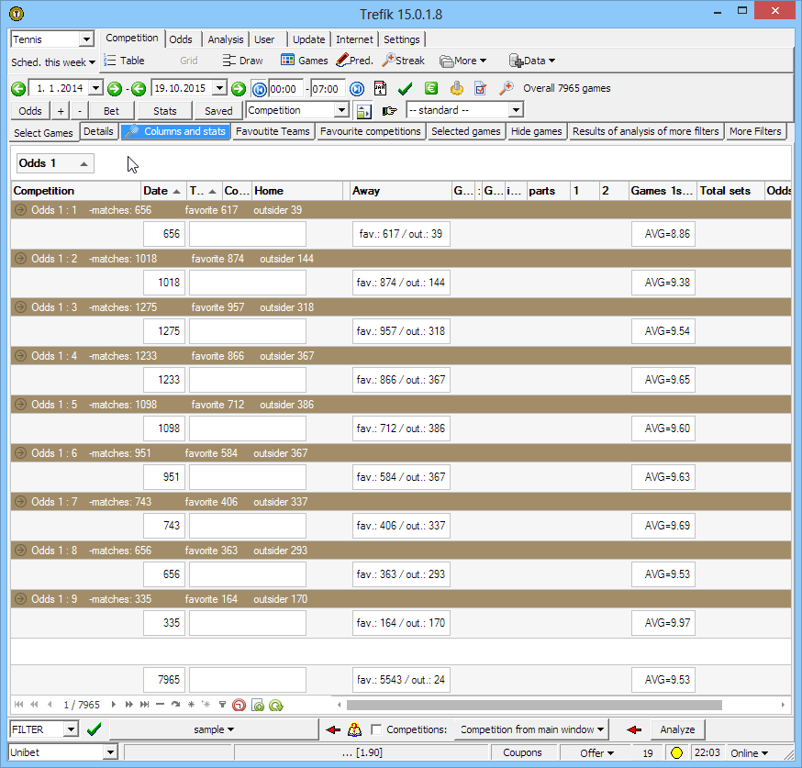The width and height of the screenshot is (802, 768).
Task: Collapse the Odds 1 : 1 group
Action: (20, 210)
